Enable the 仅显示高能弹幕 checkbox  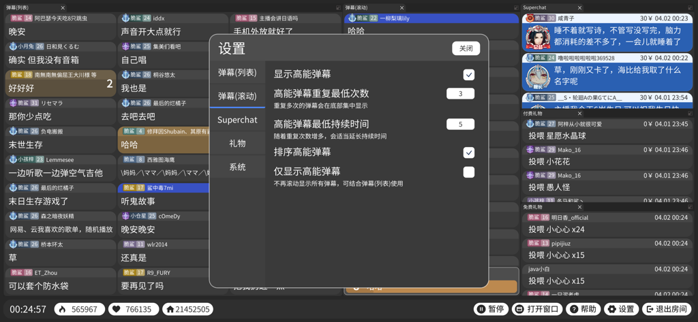pyautogui.click(x=468, y=172)
